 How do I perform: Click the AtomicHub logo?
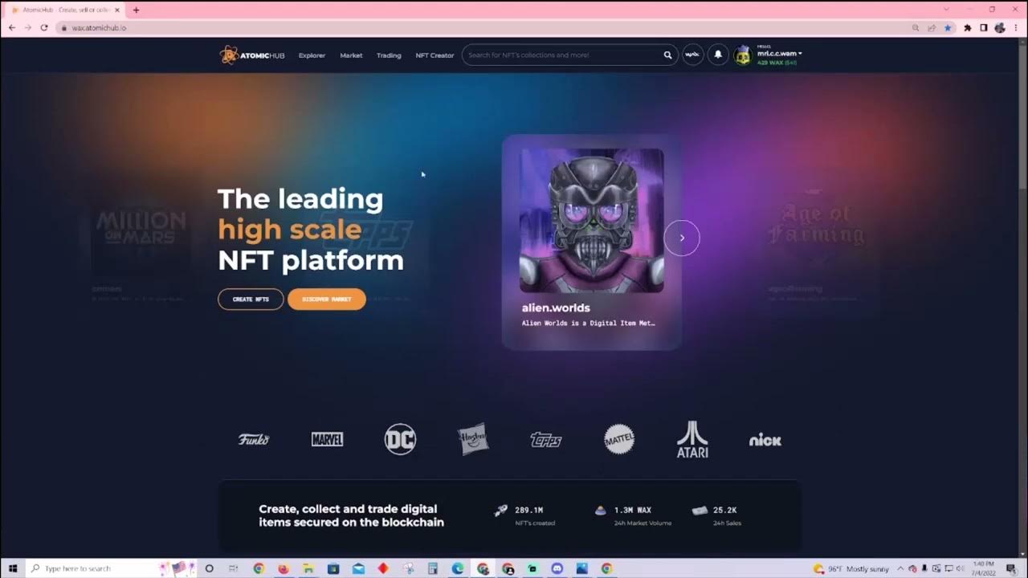pos(252,55)
